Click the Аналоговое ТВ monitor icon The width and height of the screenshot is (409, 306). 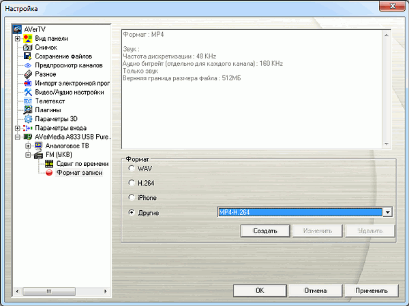(38, 146)
